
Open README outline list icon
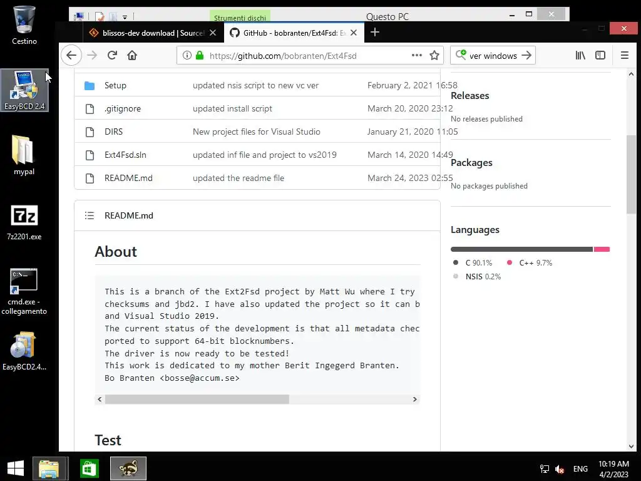point(89,215)
